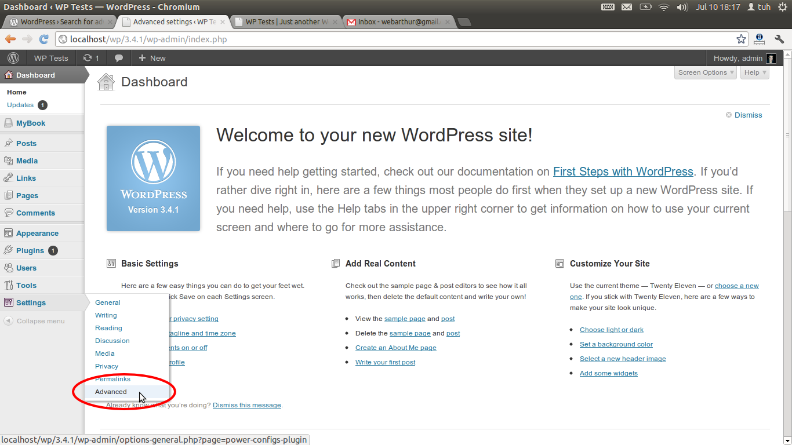Open First Steps with WordPress link

point(623,172)
